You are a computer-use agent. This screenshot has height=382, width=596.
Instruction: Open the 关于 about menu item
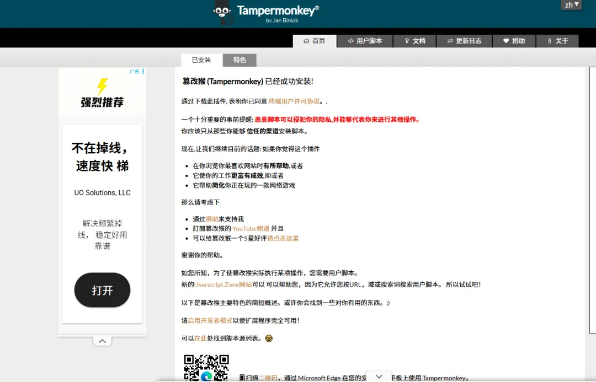(x=557, y=41)
